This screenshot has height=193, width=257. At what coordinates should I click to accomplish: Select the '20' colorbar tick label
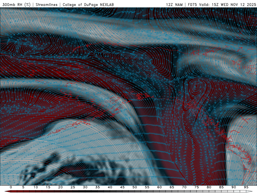60,187
